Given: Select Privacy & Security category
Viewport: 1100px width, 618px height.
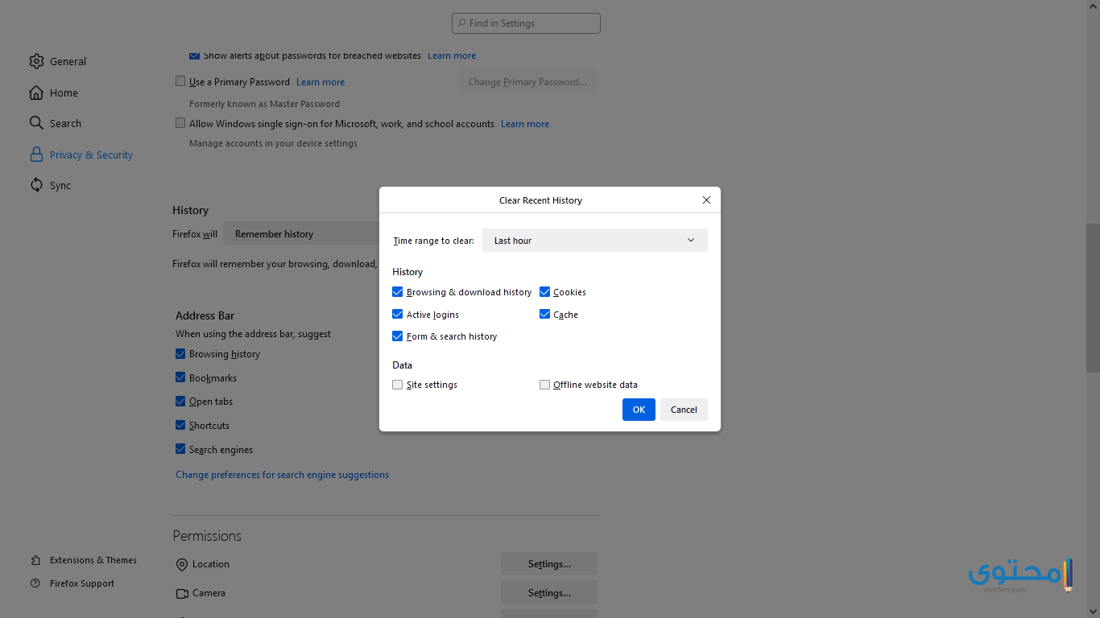Looking at the screenshot, I should [81, 154].
